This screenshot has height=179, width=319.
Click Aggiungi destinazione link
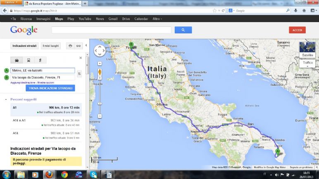point(23,82)
